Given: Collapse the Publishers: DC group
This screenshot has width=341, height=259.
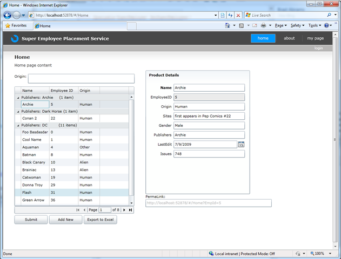Looking at the screenshot, I should (x=18, y=125).
